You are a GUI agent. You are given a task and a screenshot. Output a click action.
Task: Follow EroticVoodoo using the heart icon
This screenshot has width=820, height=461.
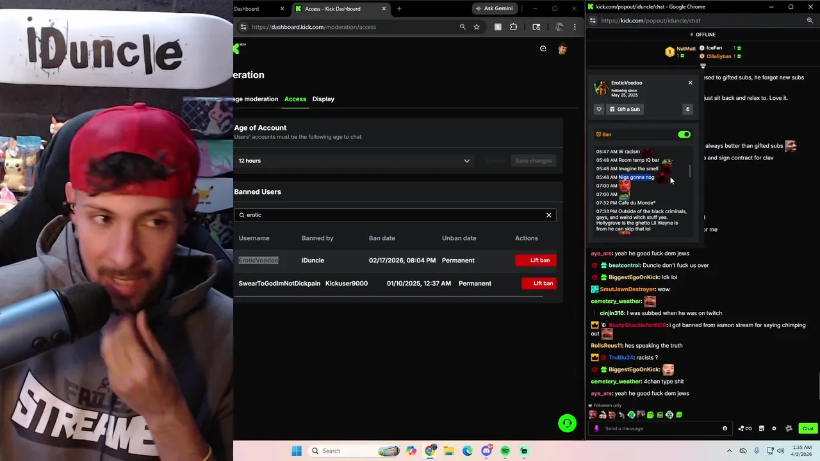coord(599,109)
